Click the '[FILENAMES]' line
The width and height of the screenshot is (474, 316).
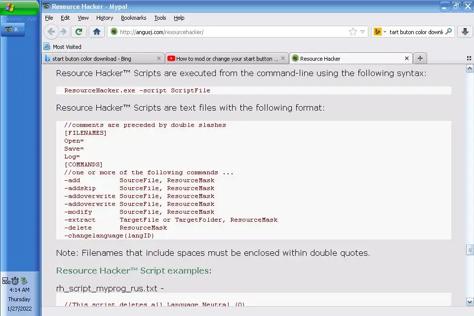[x=85, y=133]
